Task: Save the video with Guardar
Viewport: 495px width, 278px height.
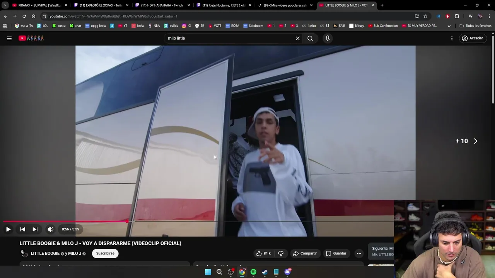Action: pyautogui.click(x=336, y=253)
